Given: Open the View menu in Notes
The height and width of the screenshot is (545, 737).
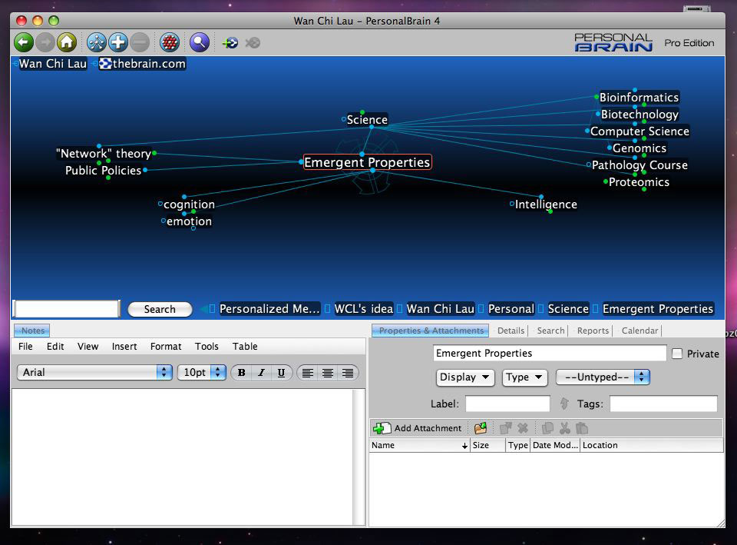Looking at the screenshot, I should [88, 347].
